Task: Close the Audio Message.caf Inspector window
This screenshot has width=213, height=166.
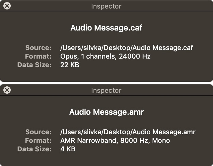Action: pos(7,6)
